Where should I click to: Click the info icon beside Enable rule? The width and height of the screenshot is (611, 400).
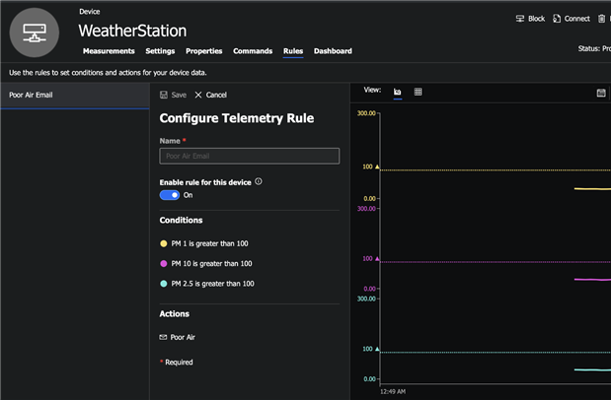tap(259, 181)
